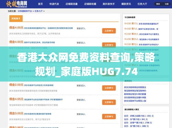Go to 店铺刷流量 in the navigation bar
172x128 pixels.
(72, 4)
